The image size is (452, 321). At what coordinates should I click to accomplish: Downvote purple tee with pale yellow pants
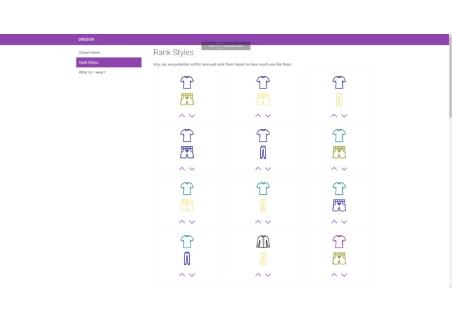(x=344, y=116)
